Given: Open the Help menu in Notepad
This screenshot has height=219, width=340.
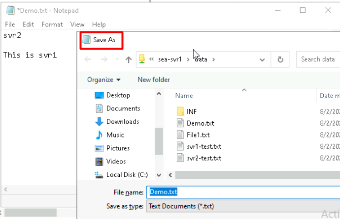Looking at the screenshot, I should (99, 25).
